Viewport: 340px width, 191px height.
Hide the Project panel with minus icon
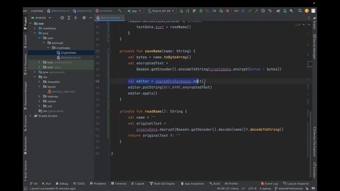pyautogui.click(x=91, y=18)
